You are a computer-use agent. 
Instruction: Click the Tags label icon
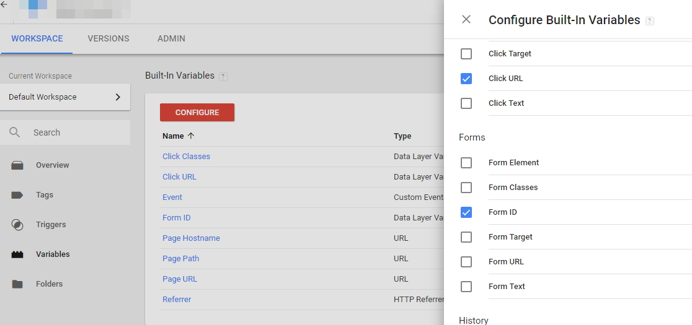tap(17, 195)
